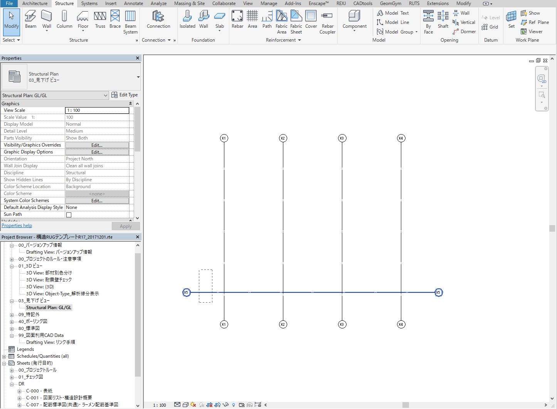Select the Beam tool
The width and height of the screenshot is (557, 409).
[x=30, y=19]
